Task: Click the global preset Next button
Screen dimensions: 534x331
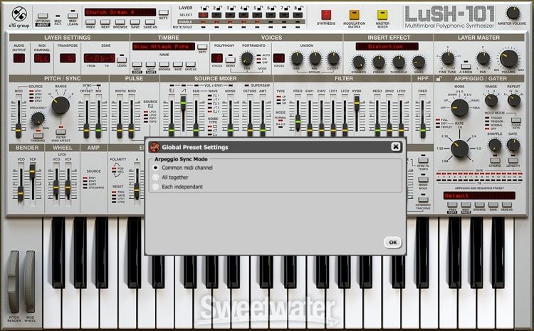Action: point(105,22)
